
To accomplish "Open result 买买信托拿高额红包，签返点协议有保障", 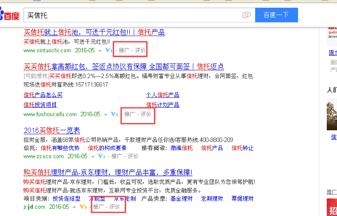I will [x=124, y=66].
